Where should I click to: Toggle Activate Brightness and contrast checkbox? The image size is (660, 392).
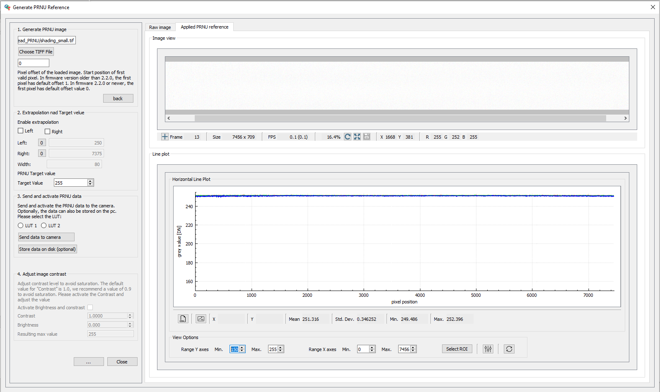[90, 308]
